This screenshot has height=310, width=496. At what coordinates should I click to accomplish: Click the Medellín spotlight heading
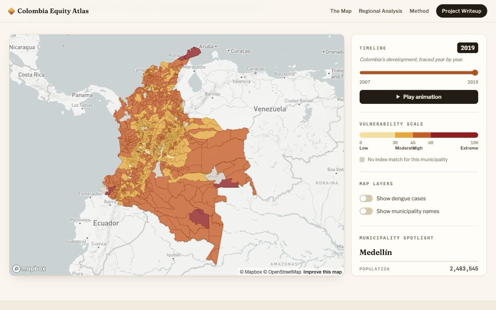tap(376, 252)
